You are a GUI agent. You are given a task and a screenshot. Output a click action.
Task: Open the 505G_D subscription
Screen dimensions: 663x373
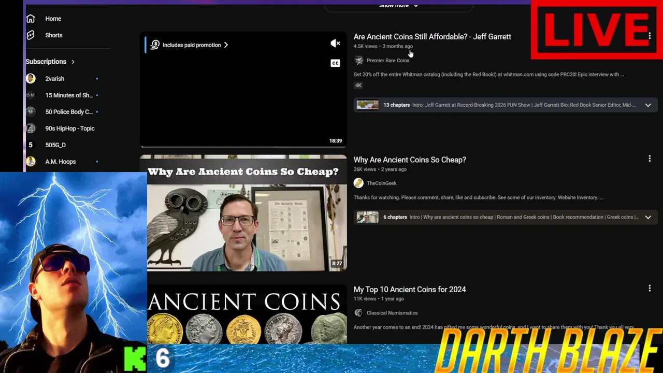point(55,145)
